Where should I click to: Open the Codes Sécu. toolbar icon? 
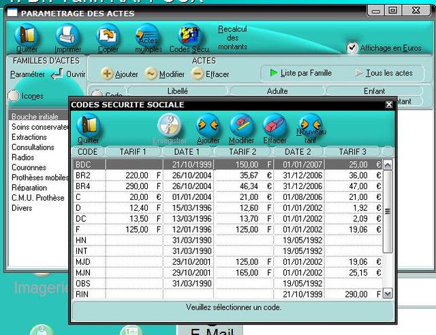[189, 35]
